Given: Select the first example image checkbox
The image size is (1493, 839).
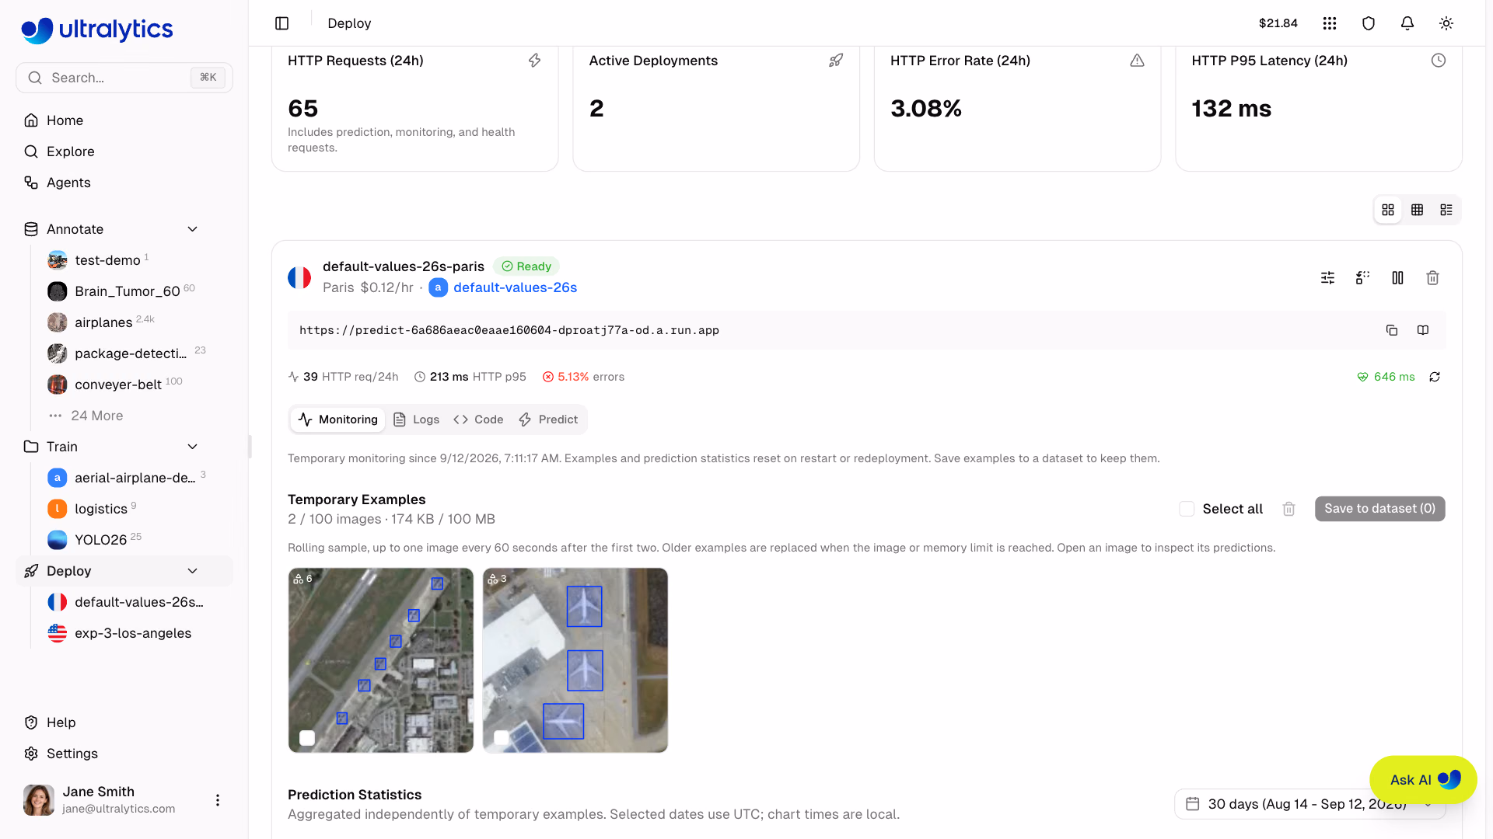Looking at the screenshot, I should (x=307, y=738).
